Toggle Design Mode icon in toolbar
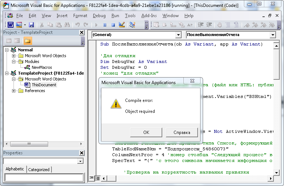Image resolution: width=284 pixels, height=186 pixels. pyautogui.click(x=122, y=25)
